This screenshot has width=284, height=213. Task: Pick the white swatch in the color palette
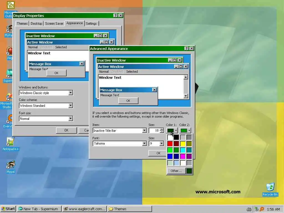(170, 138)
